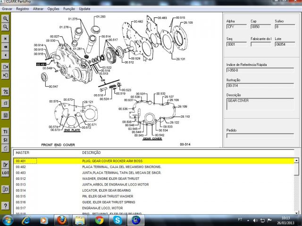Click the document page icon below SI

(5, 148)
